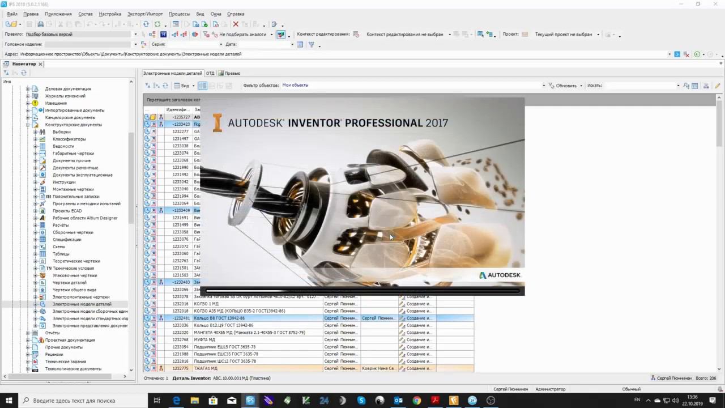Select 'Сборочные чертежи' in navigator tree
The height and width of the screenshot is (408, 725).
73,232
